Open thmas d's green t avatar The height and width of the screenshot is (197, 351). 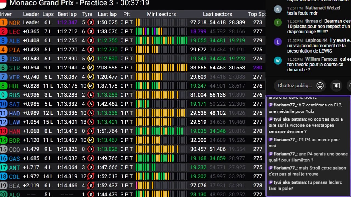(x=278, y=22)
